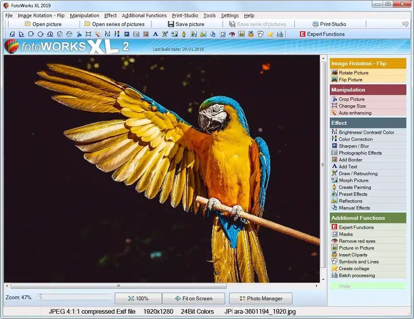Choose Remove red eyes in the side panel
The image size is (414, 319).
pos(368,241)
